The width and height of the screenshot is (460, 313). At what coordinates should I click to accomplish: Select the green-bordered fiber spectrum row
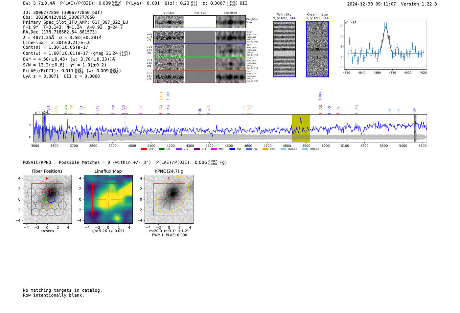point(200,51)
